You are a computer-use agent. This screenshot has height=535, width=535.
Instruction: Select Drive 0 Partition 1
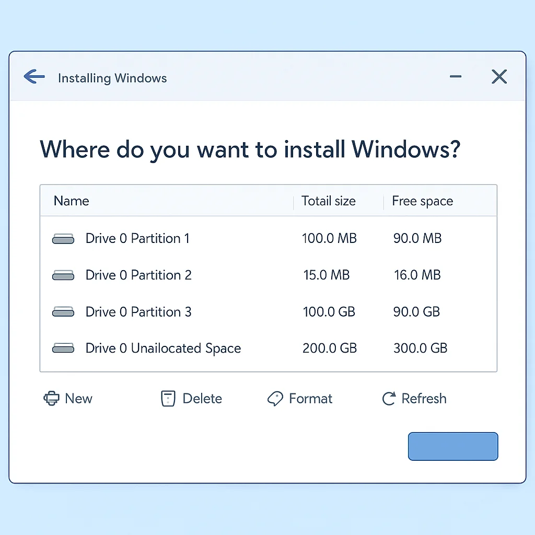click(268, 238)
